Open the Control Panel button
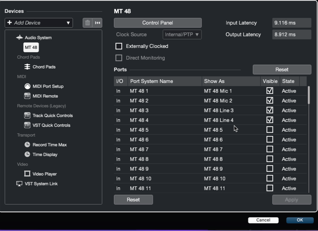 click(158, 23)
